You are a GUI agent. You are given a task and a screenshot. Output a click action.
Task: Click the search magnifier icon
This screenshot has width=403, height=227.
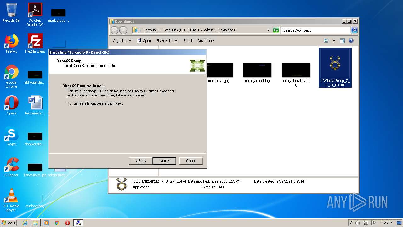point(354,30)
